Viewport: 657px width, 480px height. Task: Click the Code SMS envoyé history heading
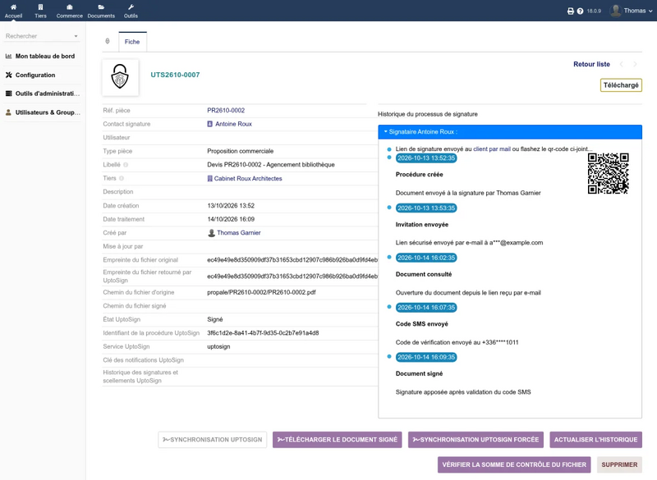pyautogui.click(x=422, y=324)
